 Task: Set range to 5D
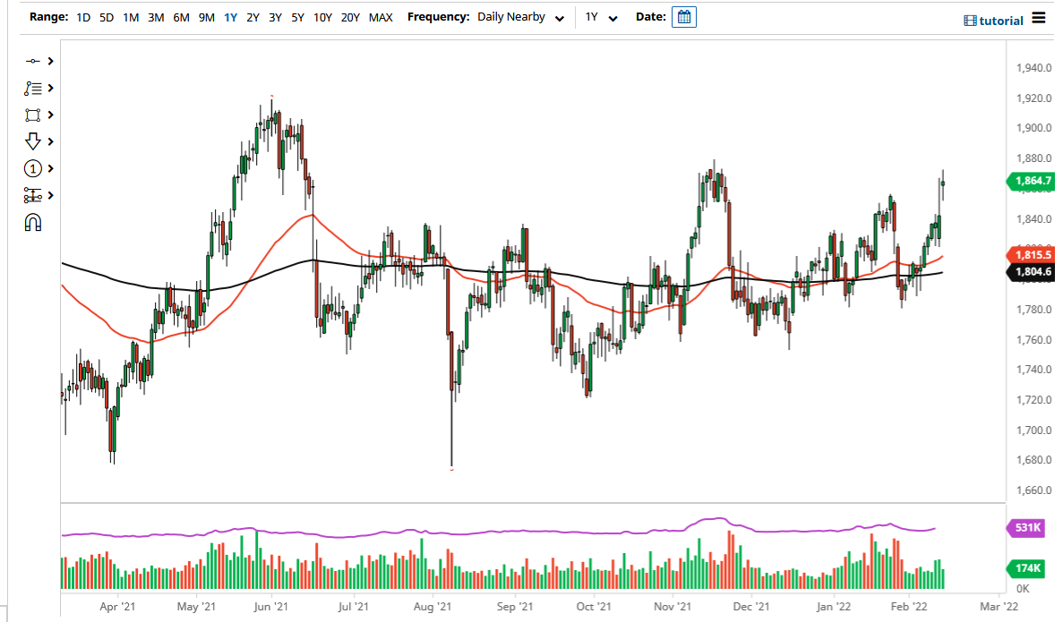pos(107,18)
